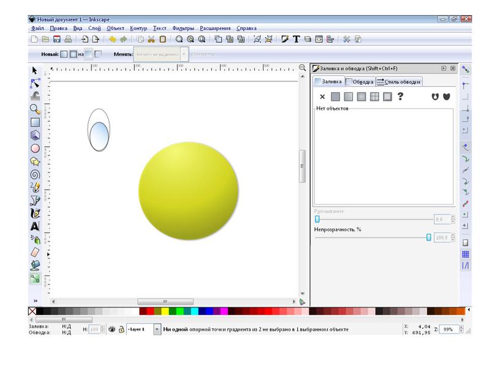Increase zoom percentage stepper
Screen dimensions: 500x375
click(461, 327)
